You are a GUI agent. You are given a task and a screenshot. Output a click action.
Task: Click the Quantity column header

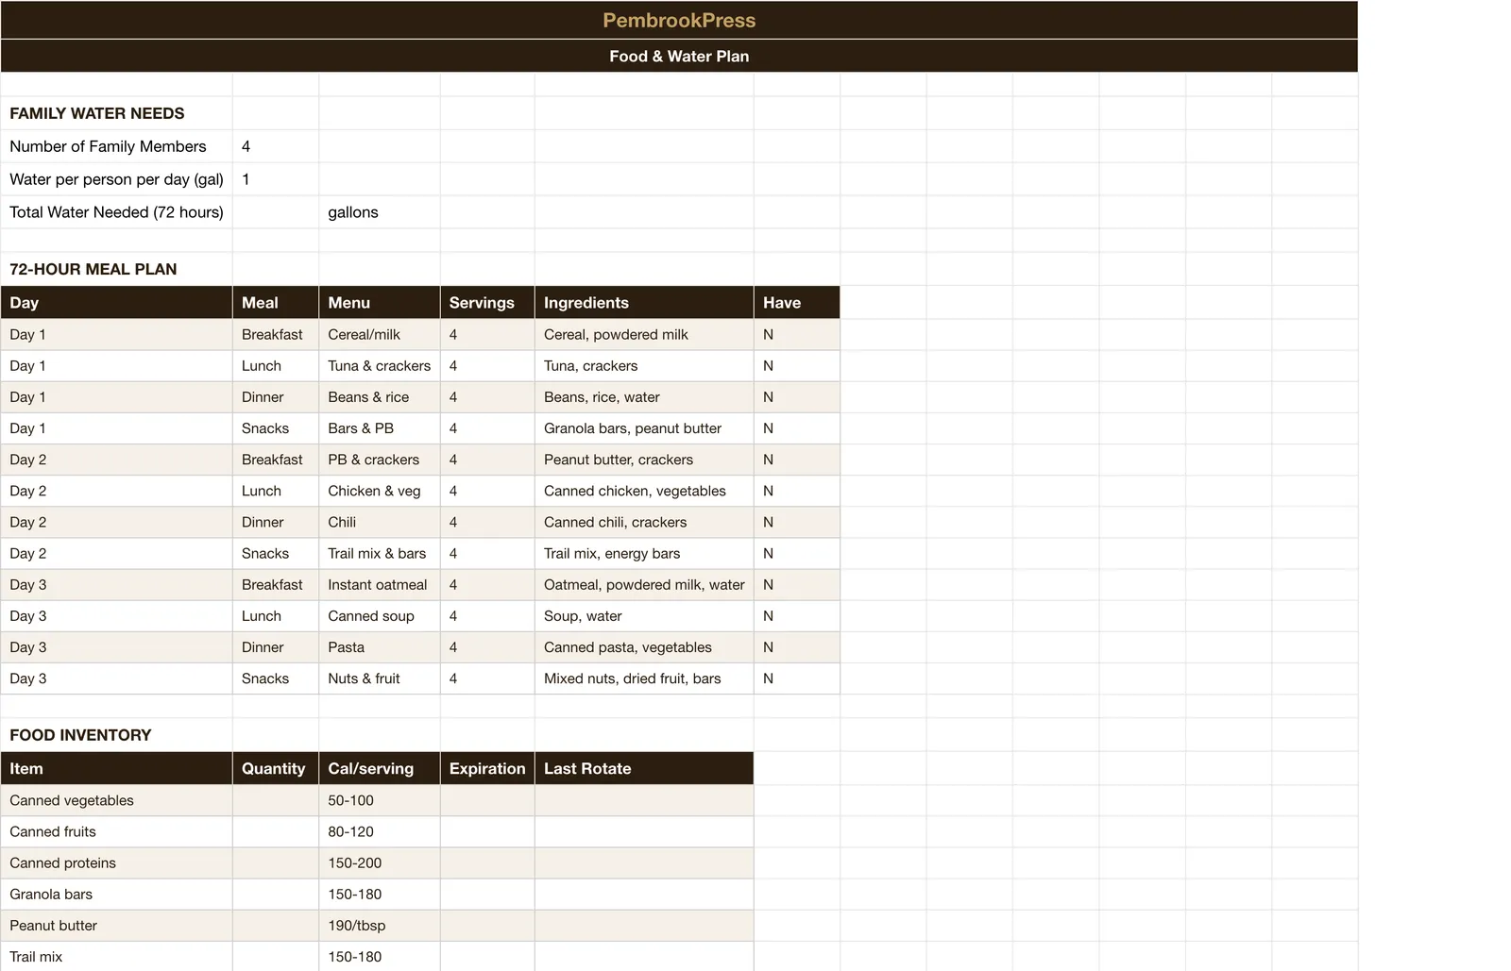(x=276, y=769)
